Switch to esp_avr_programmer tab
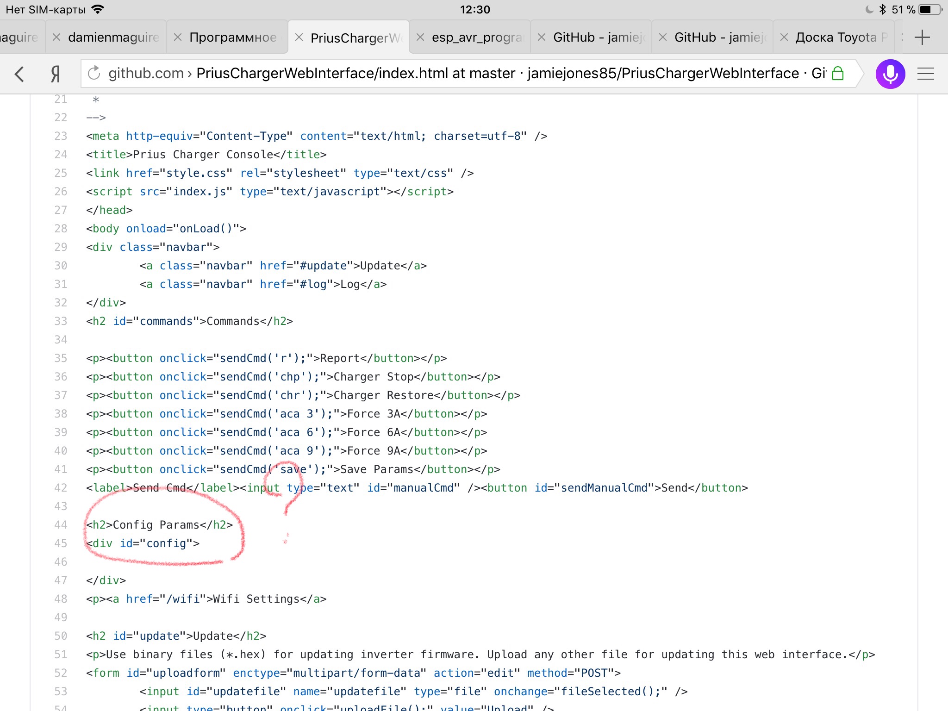948x711 pixels. [477, 37]
